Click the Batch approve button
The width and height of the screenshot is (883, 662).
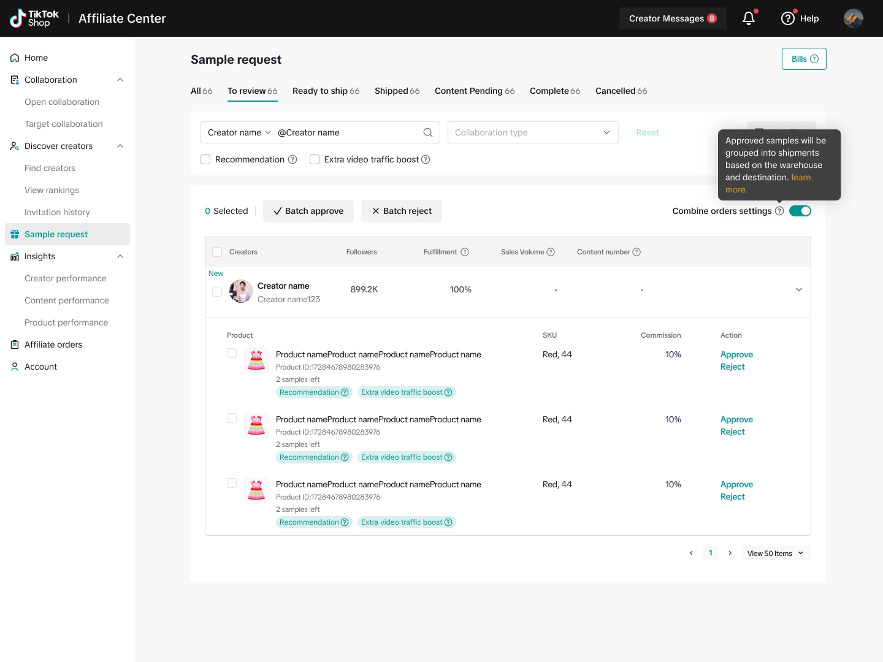click(x=308, y=211)
